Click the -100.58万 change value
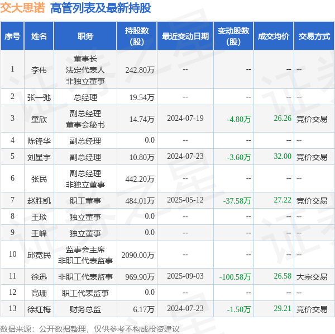The height and width of the screenshot is (334, 335). coord(235,277)
